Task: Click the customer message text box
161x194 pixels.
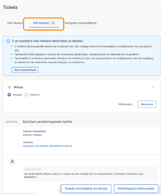Action: click(90, 174)
